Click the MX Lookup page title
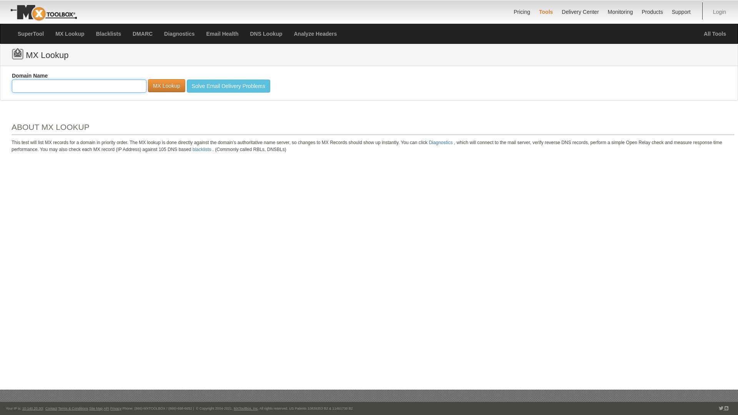The width and height of the screenshot is (738, 415). [x=47, y=55]
